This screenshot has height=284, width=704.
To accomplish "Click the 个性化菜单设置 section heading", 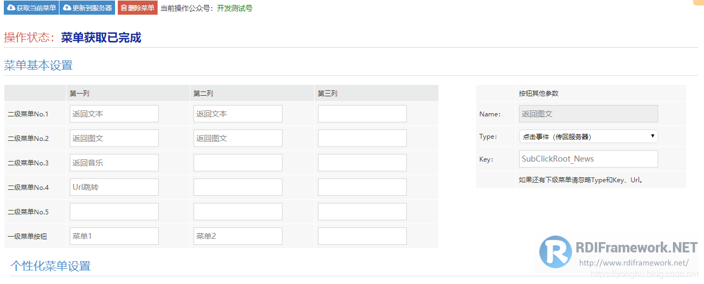I will tap(51, 266).
